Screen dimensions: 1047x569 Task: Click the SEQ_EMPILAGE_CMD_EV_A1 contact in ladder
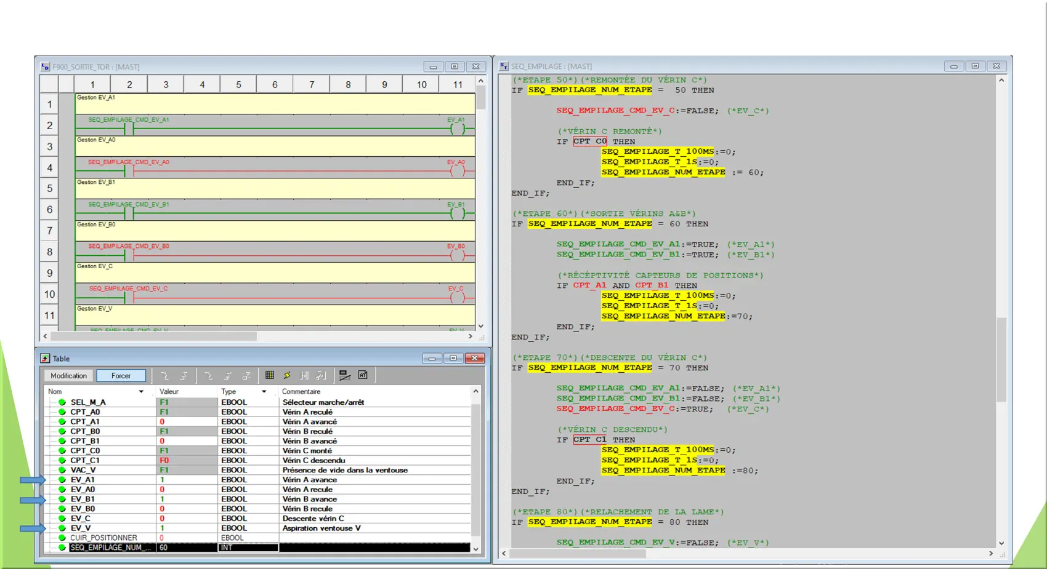click(x=129, y=129)
